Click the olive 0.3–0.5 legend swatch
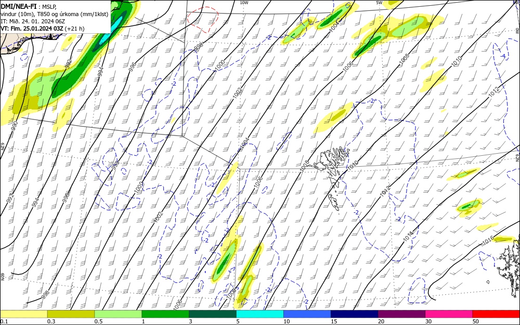The width and height of the screenshot is (520, 325). pyautogui.click(x=71, y=314)
